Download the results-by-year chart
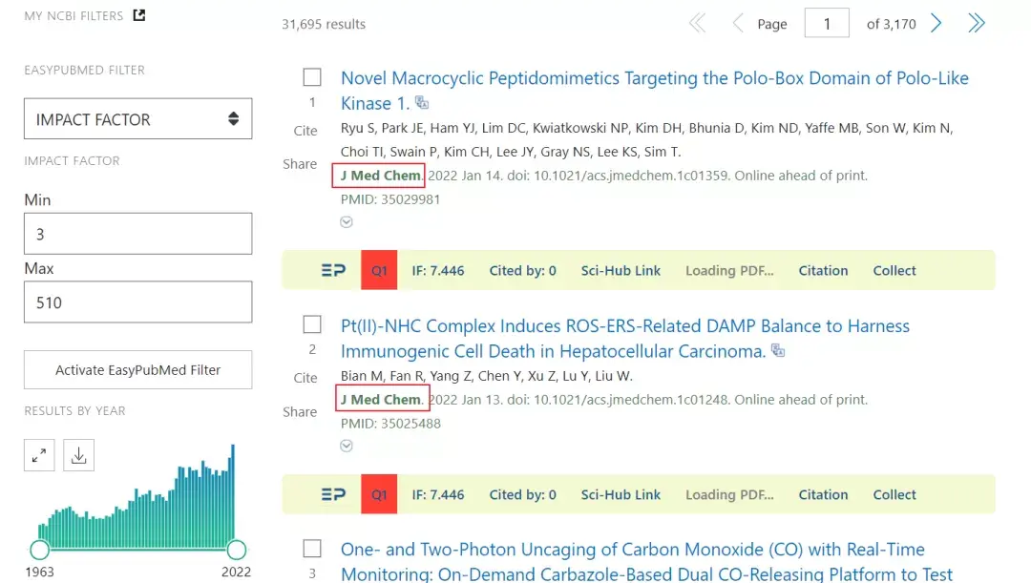The image size is (1031, 583). [x=78, y=455]
